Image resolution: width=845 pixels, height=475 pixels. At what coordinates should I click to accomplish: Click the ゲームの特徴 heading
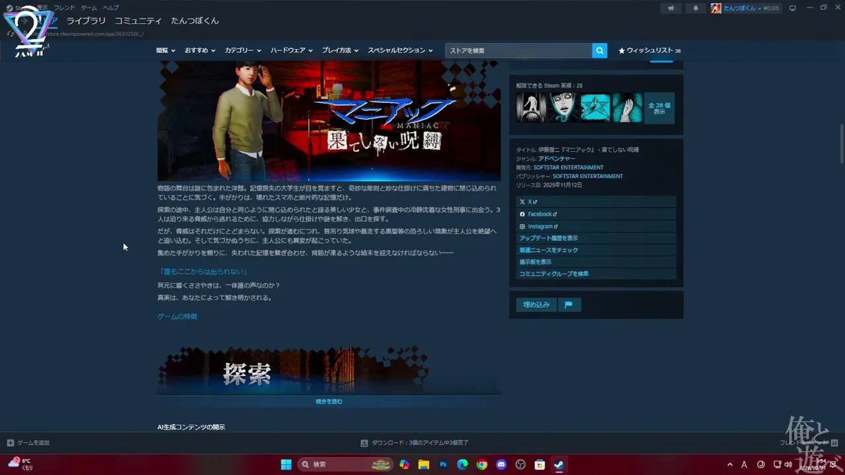(x=177, y=317)
